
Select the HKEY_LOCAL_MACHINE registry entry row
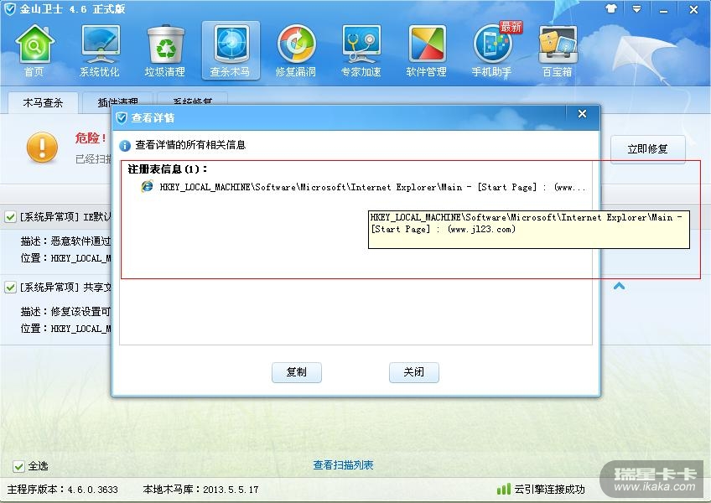click(364, 187)
